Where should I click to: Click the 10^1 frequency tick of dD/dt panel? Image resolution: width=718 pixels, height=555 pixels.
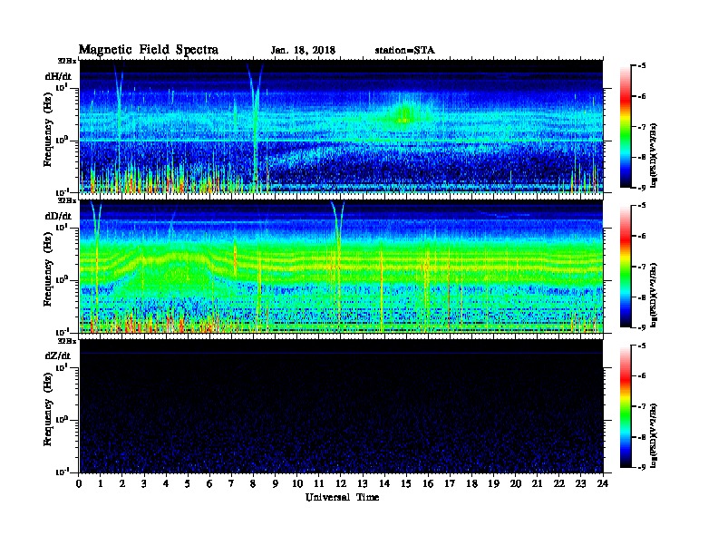click(62, 227)
